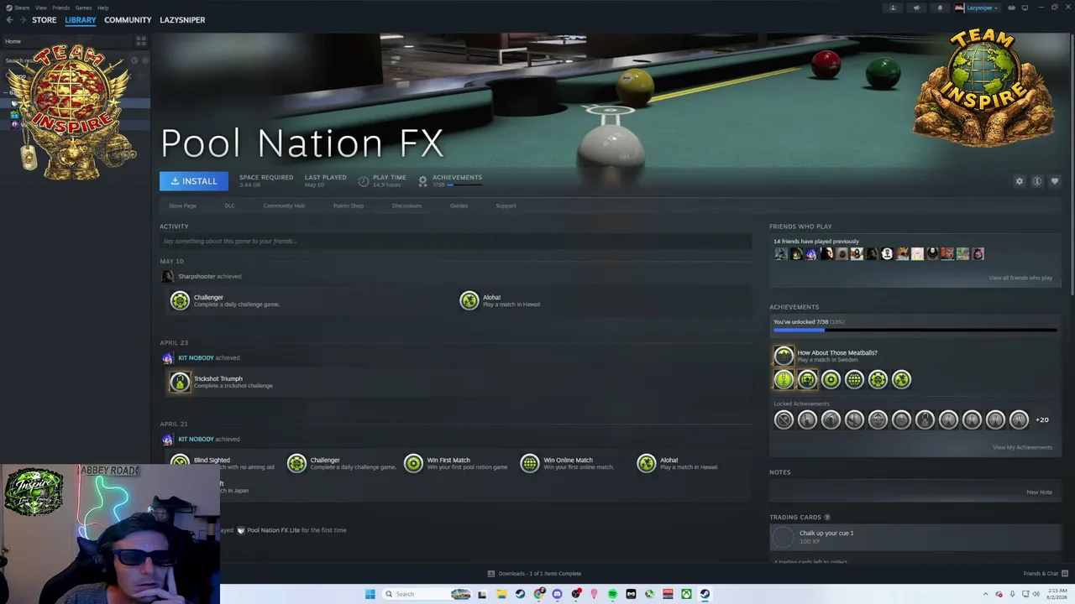Click View My Achievements link
This screenshot has height=604, width=1075.
(1022, 447)
